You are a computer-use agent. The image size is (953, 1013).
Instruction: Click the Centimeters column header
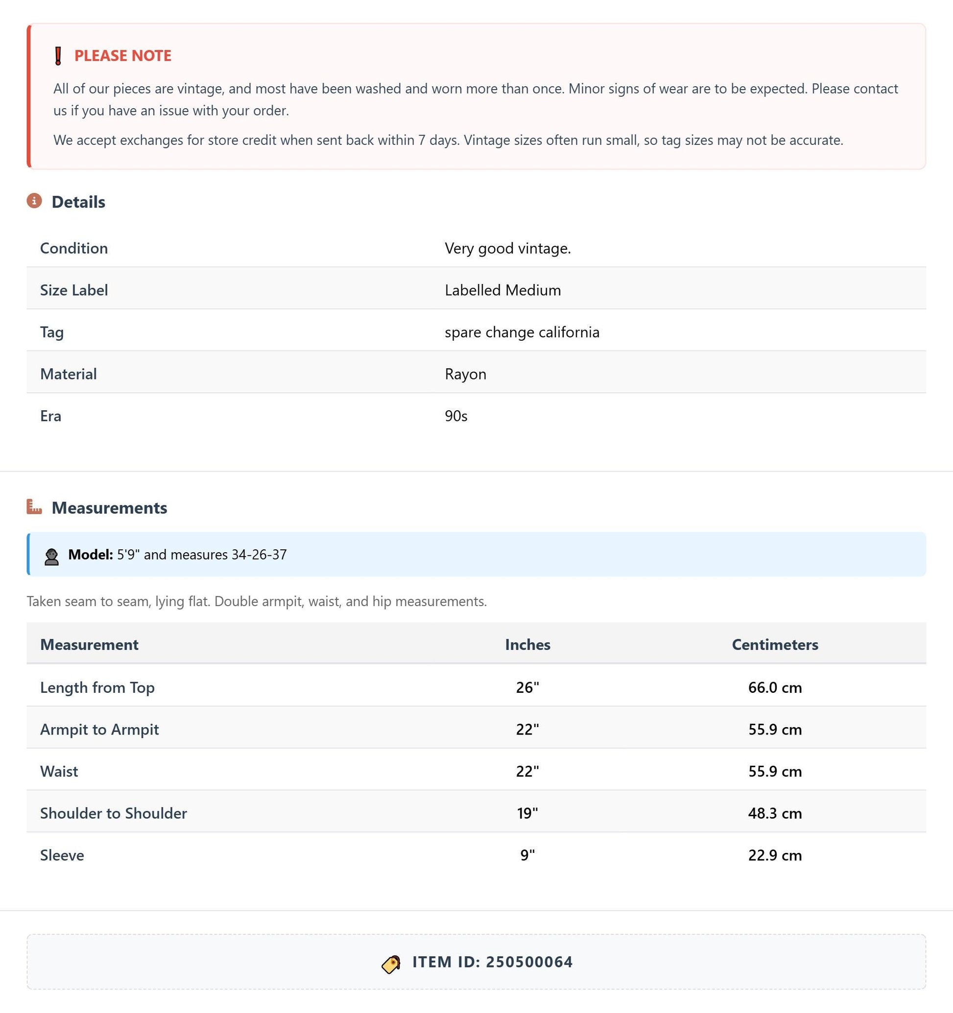click(775, 645)
